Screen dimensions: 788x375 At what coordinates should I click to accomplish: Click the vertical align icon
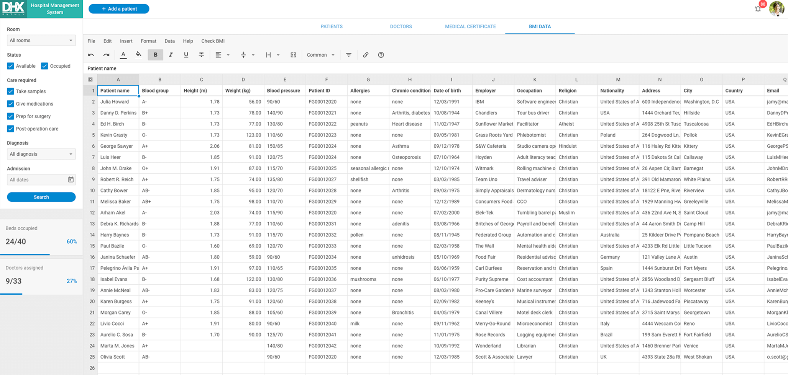243,55
